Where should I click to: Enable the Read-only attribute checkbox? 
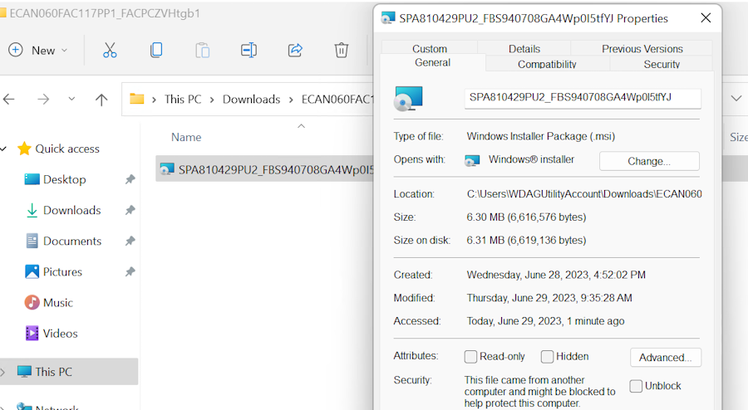click(470, 357)
